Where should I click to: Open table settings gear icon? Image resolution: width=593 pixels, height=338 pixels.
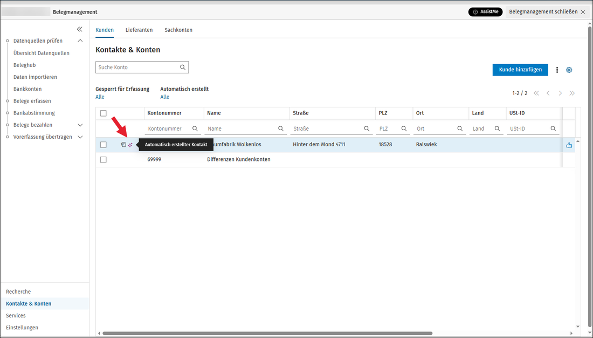(569, 70)
